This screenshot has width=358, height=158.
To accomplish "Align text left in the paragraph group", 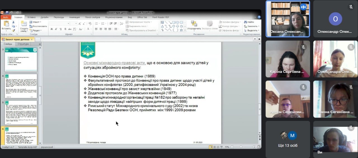I will pyautogui.click(x=96, y=29).
